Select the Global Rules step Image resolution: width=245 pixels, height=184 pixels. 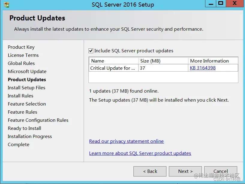[21, 63]
